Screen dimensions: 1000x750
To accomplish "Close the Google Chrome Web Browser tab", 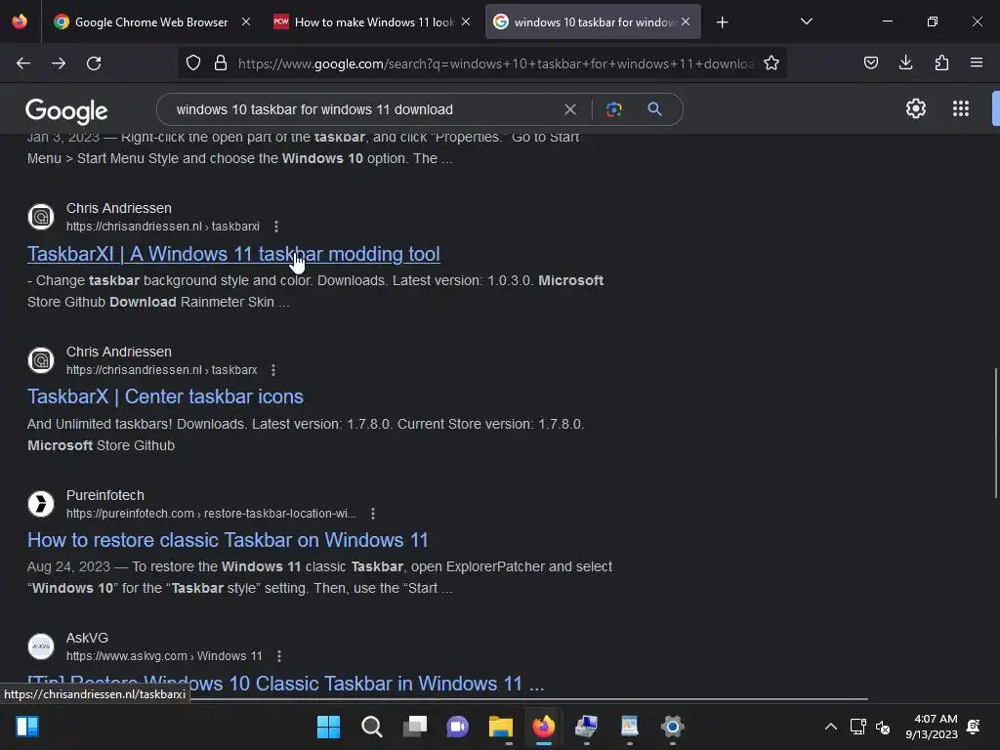I will click(x=245, y=21).
